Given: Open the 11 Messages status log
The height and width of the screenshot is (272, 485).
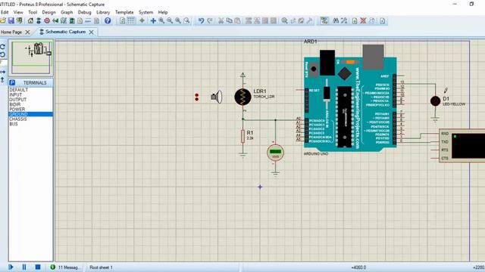Looking at the screenshot, I should [x=66, y=267].
